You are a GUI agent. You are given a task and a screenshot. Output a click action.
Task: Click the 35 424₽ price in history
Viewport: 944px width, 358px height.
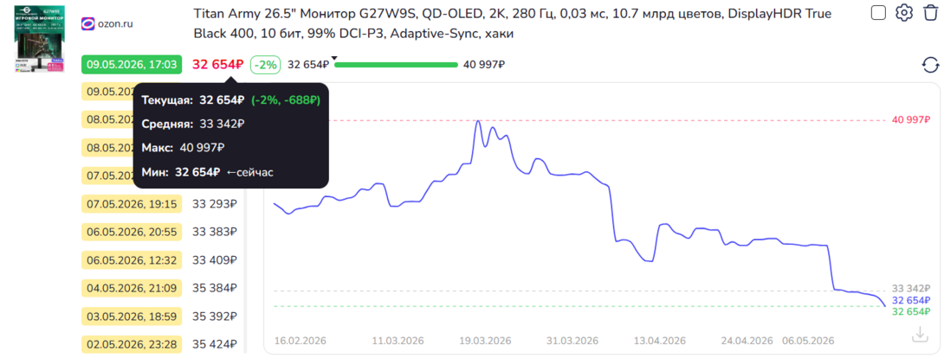215,344
